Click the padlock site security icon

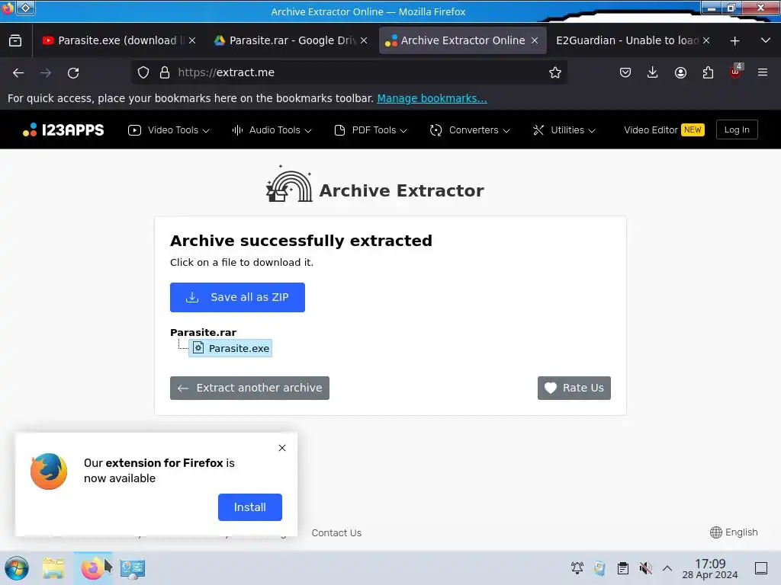(x=165, y=72)
